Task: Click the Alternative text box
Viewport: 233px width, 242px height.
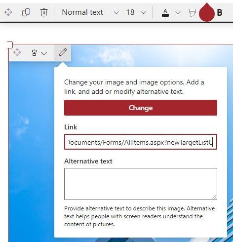Action: point(141,184)
